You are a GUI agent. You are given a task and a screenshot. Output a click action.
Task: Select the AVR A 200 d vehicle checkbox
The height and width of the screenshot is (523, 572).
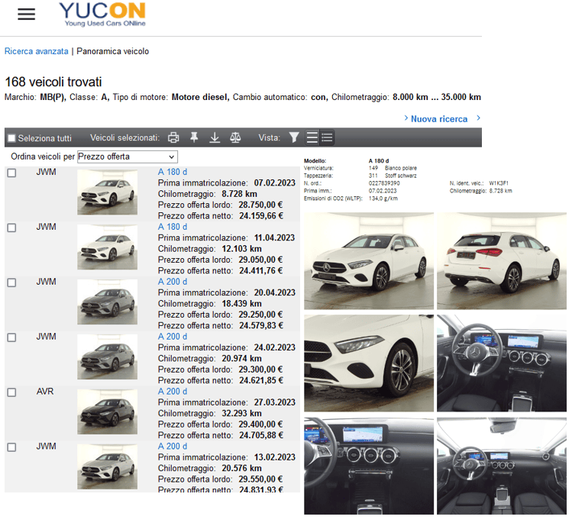11,392
